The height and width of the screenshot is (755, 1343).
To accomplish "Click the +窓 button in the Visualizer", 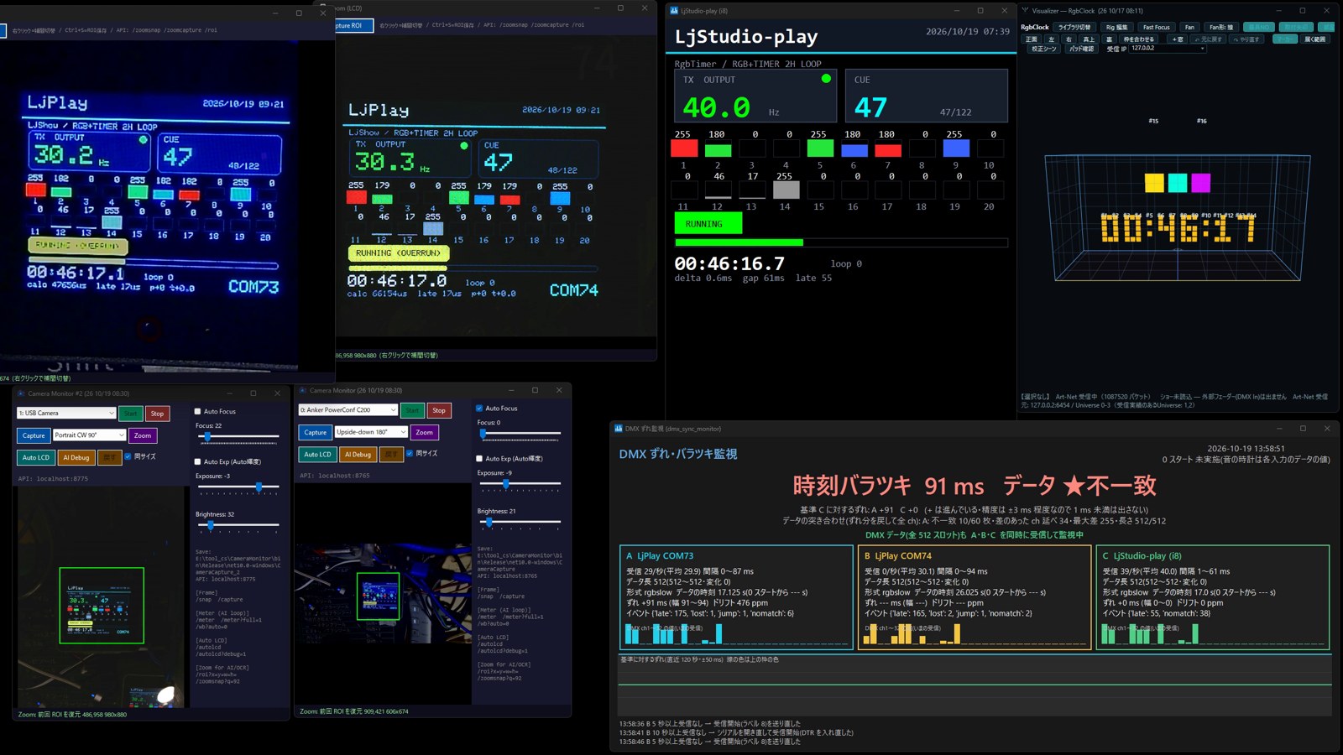I will click(1178, 39).
